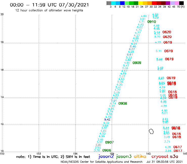Click the 153 longitude axis label
Screen dimensions: 187x164
tap(39, 154)
